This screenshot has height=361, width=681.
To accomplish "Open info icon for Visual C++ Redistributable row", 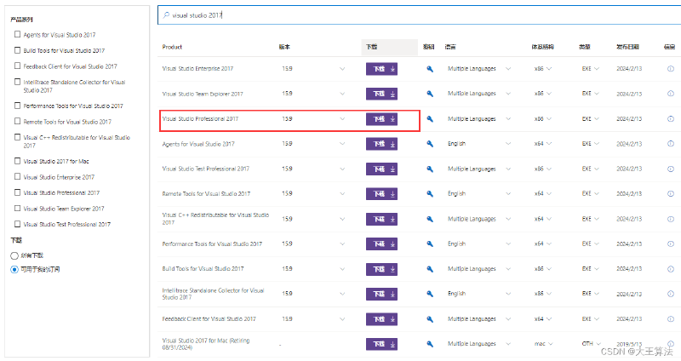I will tap(670, 219).
